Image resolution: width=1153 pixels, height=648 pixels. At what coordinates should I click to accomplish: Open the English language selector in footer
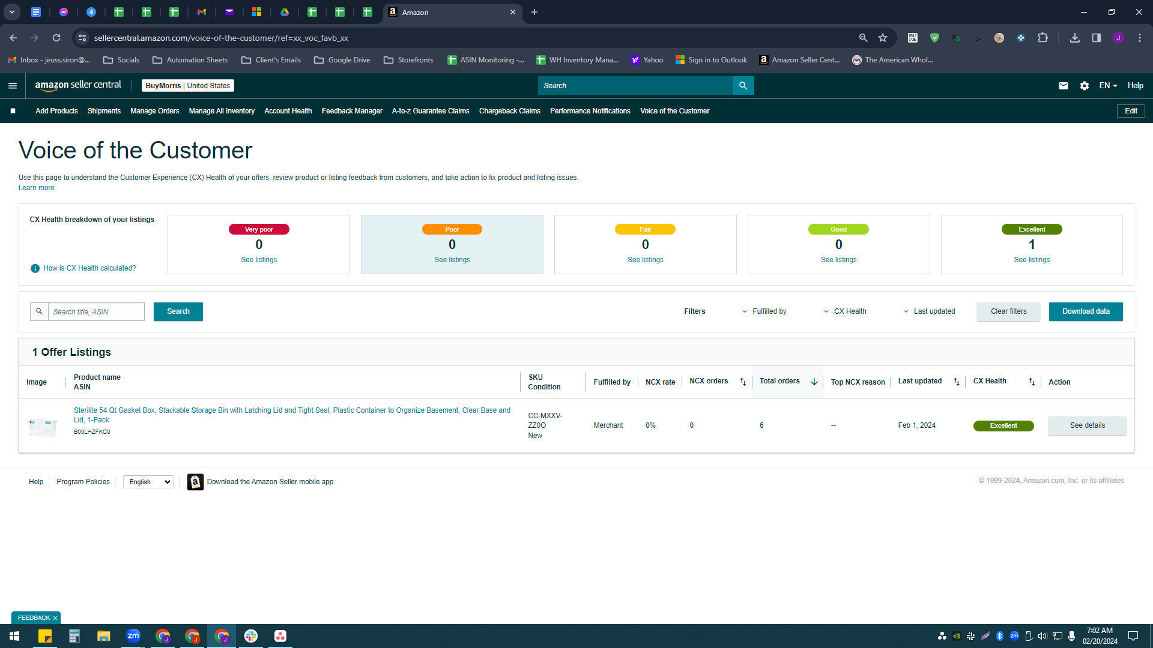[148, 482]
